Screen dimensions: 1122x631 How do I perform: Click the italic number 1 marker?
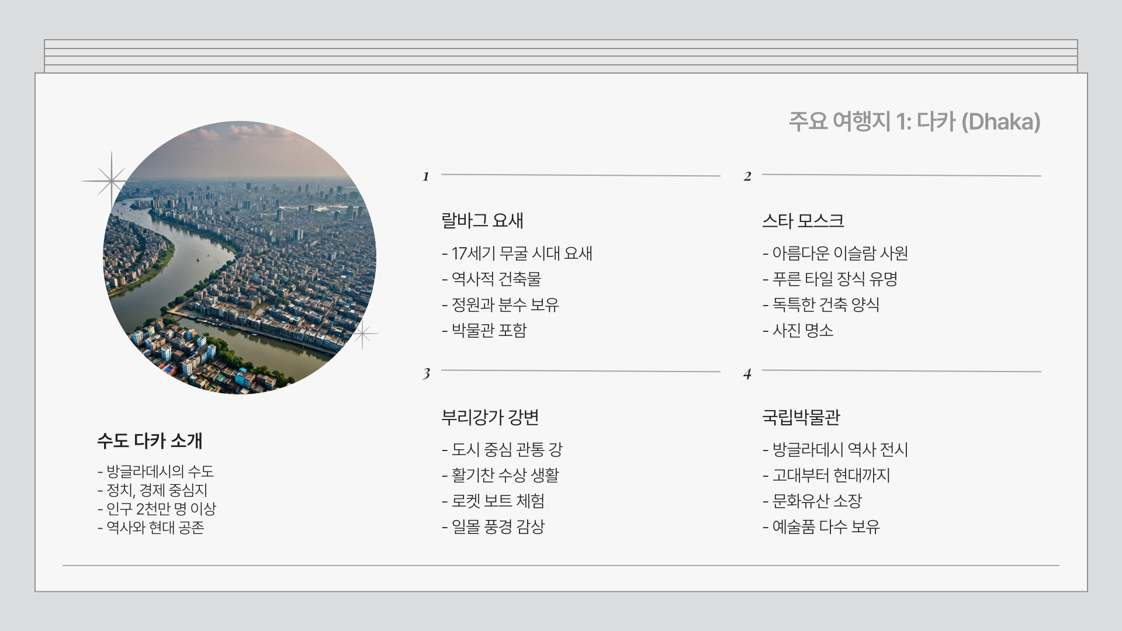[x=426, y=176]
